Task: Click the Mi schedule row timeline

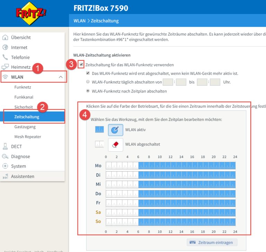Action: tap(171, 184)
